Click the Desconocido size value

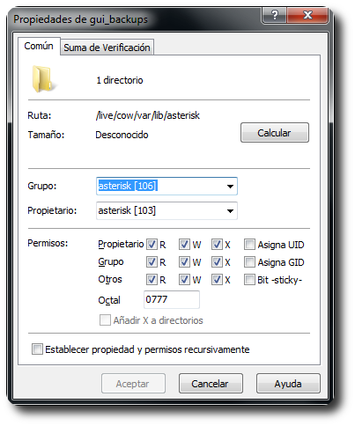click(x=122, y=135)
